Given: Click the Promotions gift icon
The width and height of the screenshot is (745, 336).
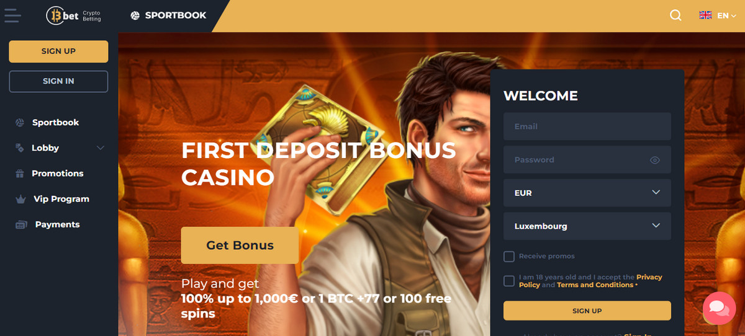Looking at the screenshot, I should coord(19,174).
